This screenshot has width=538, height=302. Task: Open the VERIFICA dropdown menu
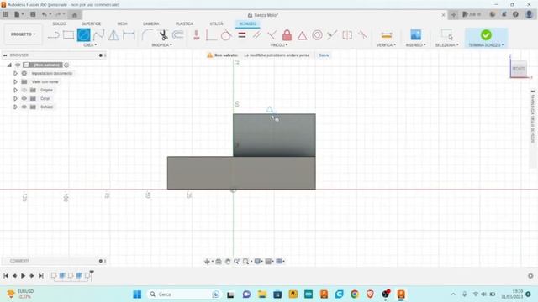(x=386, y=44)
